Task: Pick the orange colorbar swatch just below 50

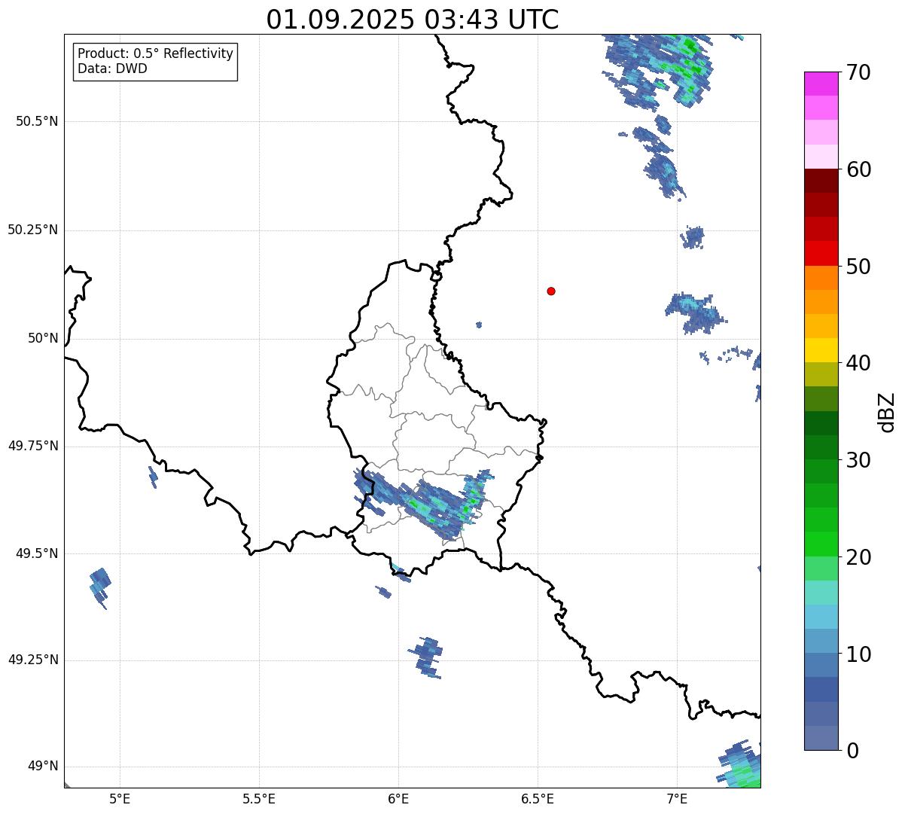Action: tap(821, 278)
